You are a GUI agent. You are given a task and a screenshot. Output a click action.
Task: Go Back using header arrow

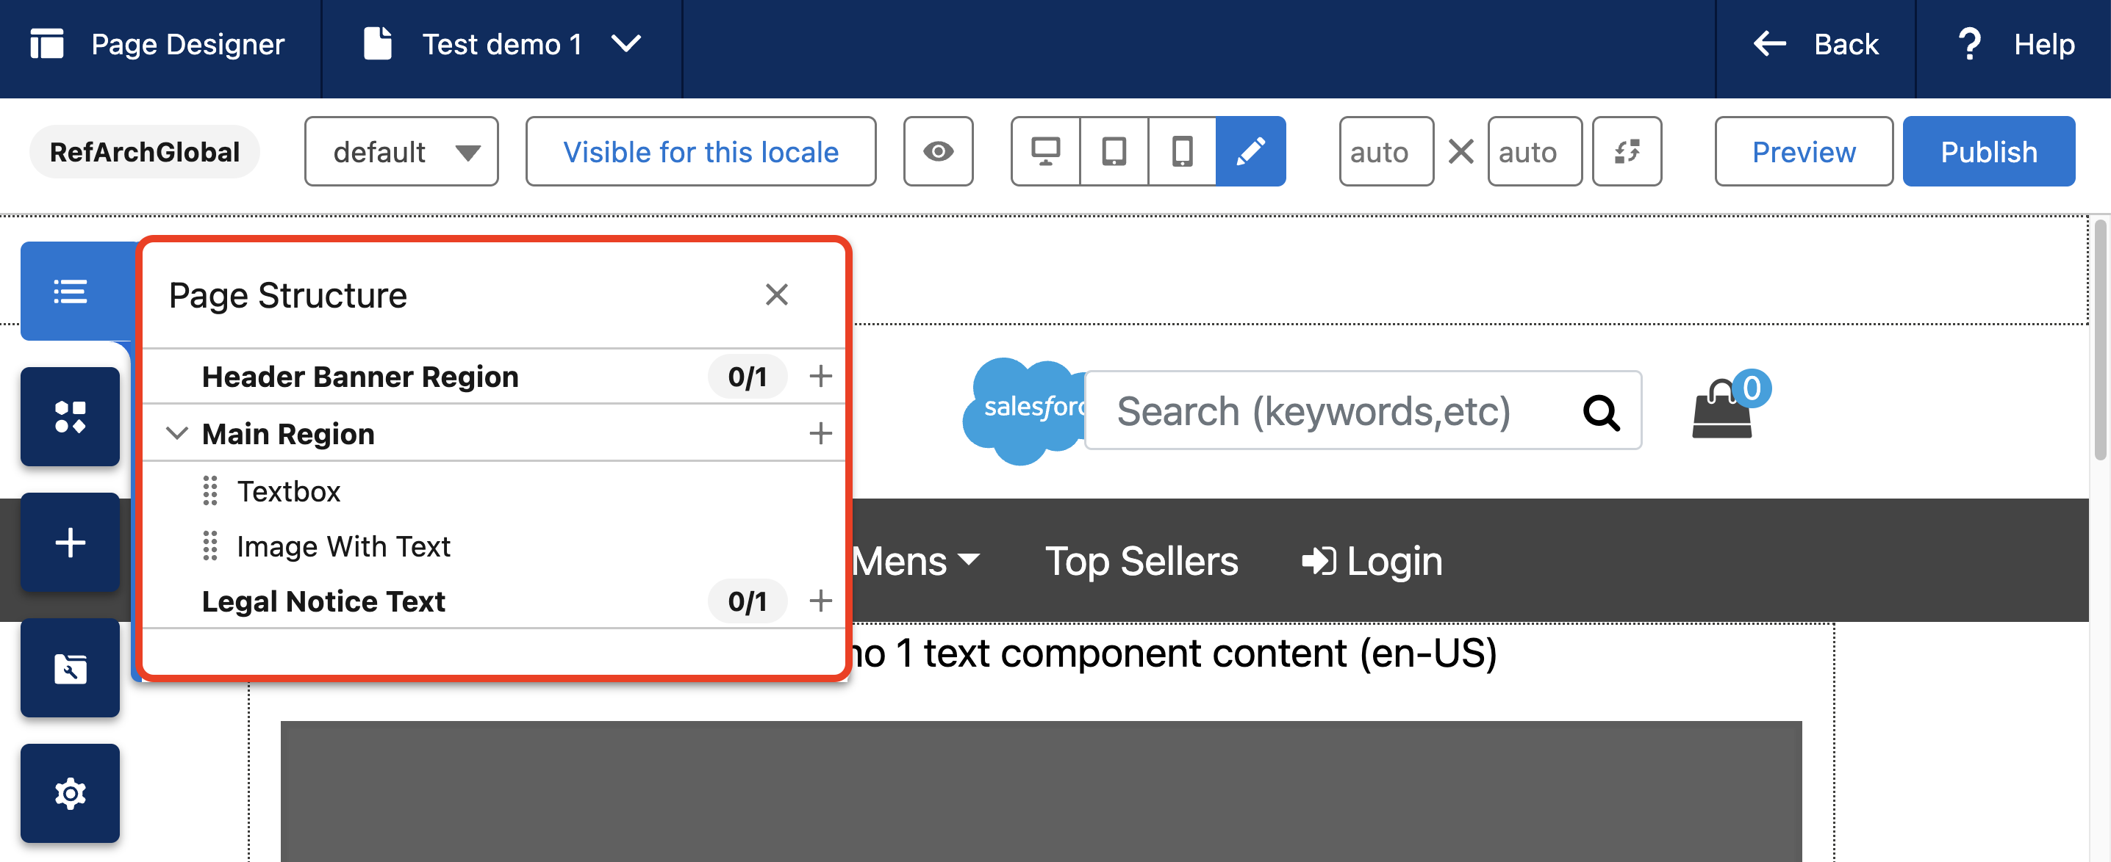pyautogui.click(x=1816, y=44)
